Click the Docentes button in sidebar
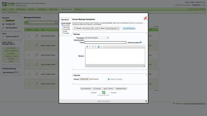Image resolution: width=207 pixels, height=116 pixels. click(11, 59)
